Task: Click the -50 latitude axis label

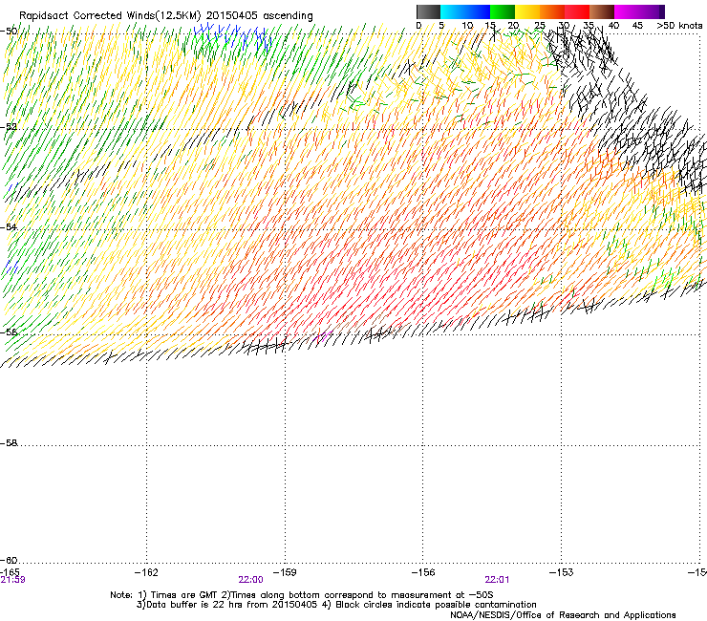Action: pyautogui.click(x=9, y=32)
